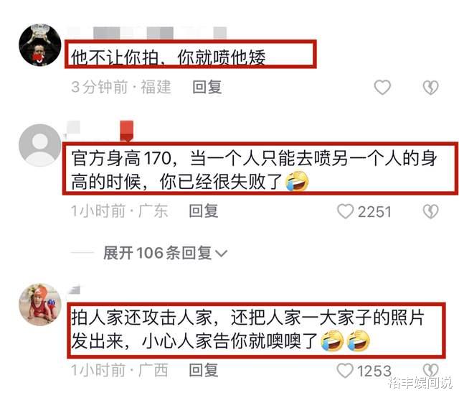459x398 pixels.
Task: Open the default gray user avatar
Action: [40, 145]
